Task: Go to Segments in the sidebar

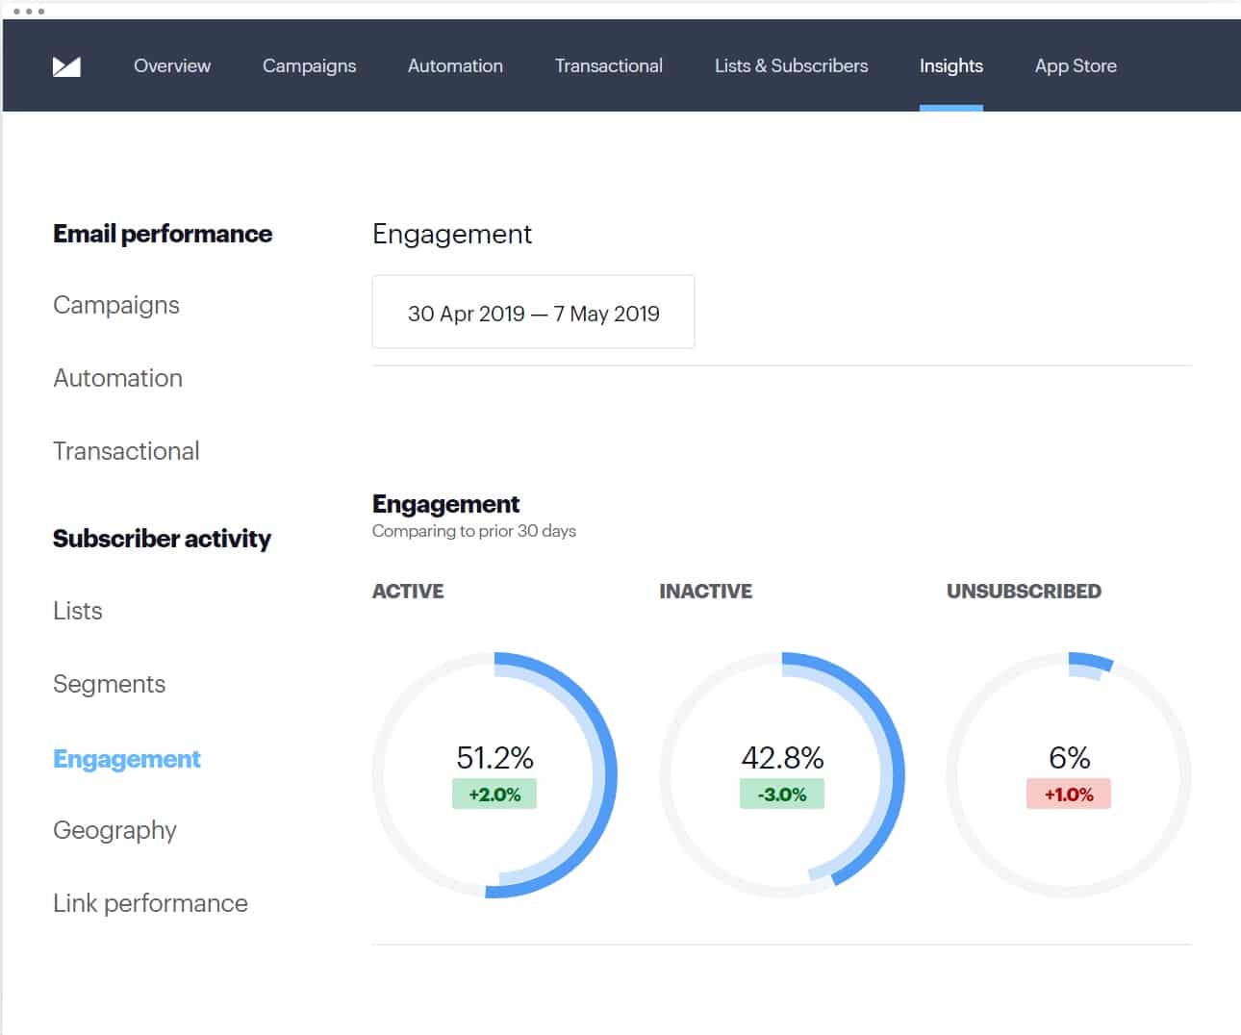Action: [109, 684]
